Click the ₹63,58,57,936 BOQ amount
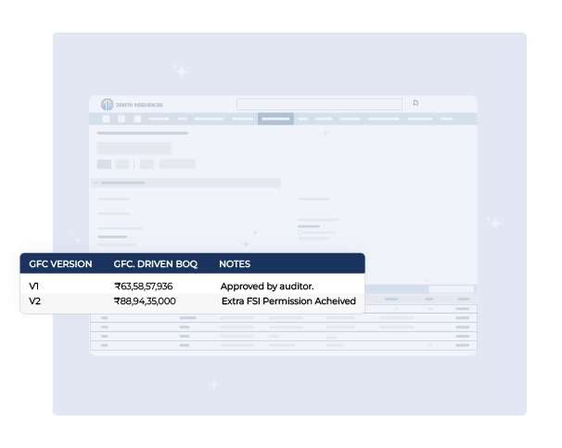 pyautogui.click(x=143, y=286)
